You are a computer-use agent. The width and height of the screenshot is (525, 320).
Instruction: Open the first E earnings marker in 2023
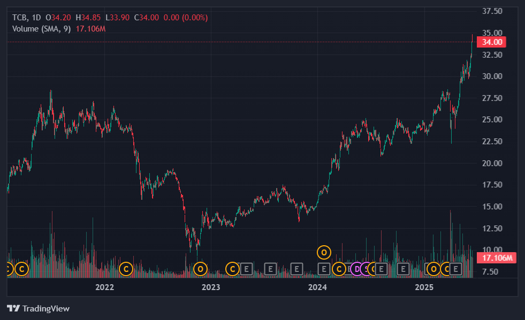pos(246,269)
